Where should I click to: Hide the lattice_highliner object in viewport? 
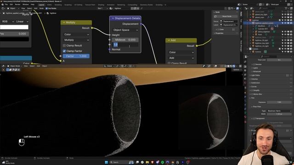tap(285, 32)
